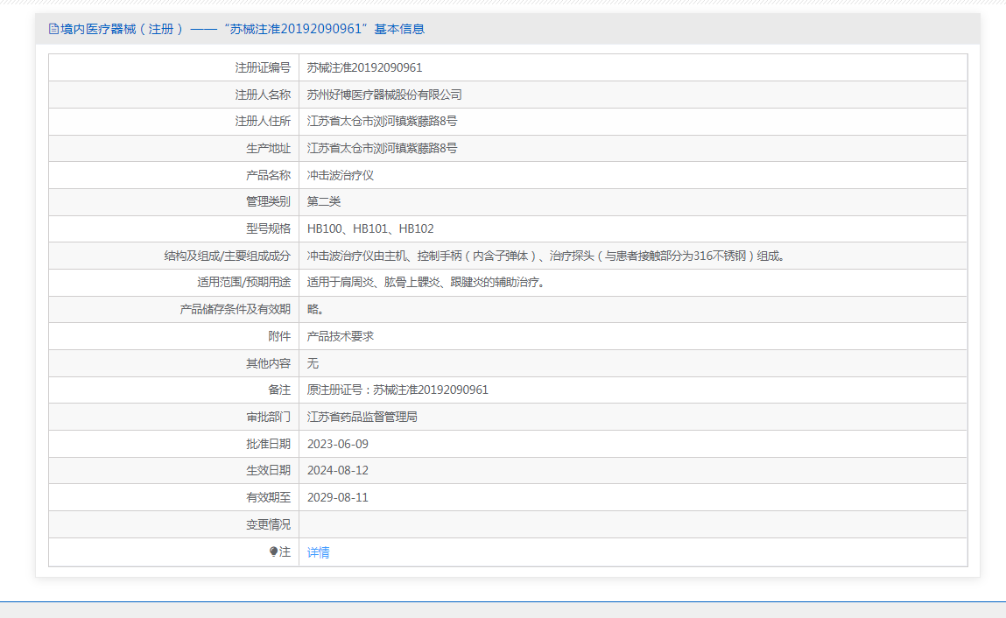Select the structure description starting 冲击波治疗仪由主机

click(546, 256)
